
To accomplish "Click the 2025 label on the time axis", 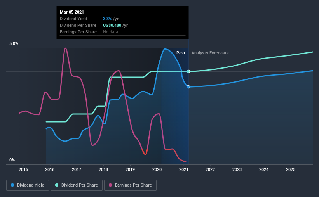I will tap(290, 169).
